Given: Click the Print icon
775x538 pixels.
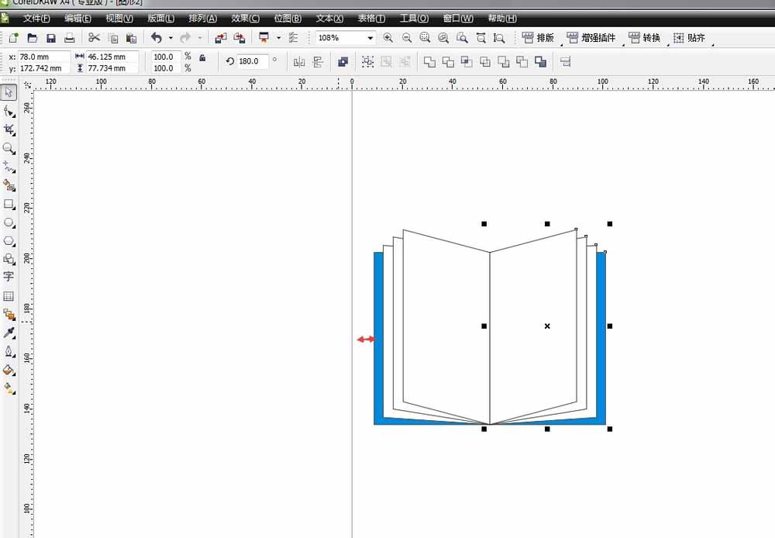Looking at the screenshot, I should tap(70, 38).
